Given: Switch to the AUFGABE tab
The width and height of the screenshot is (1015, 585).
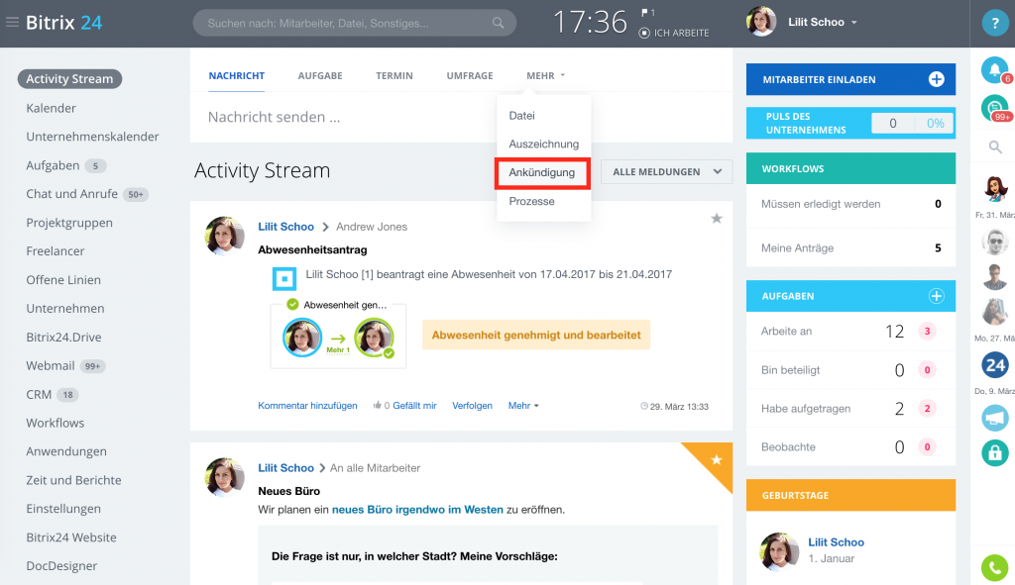Looking at the screenshot, I should (320, 75).
